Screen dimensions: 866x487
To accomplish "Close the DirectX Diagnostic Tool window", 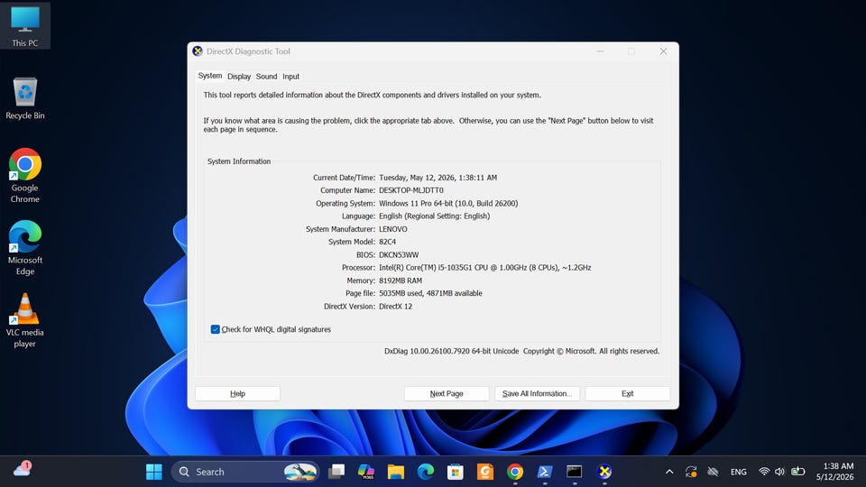I will click(663, 51).
